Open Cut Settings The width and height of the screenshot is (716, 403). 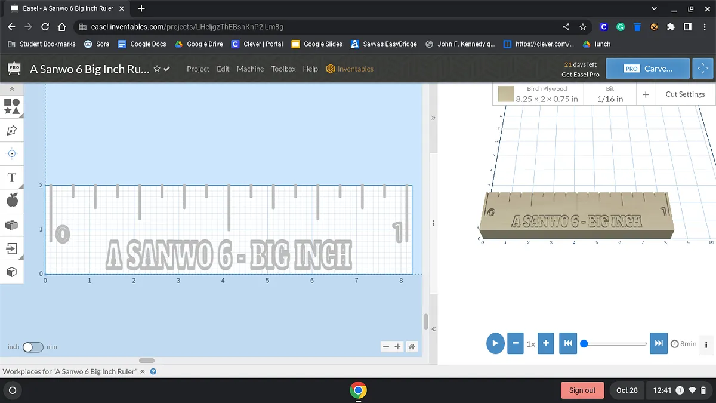coord(685,94)
